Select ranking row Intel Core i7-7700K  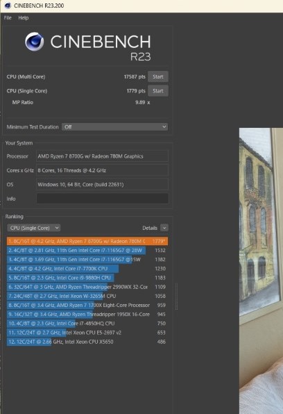[87, 269]
